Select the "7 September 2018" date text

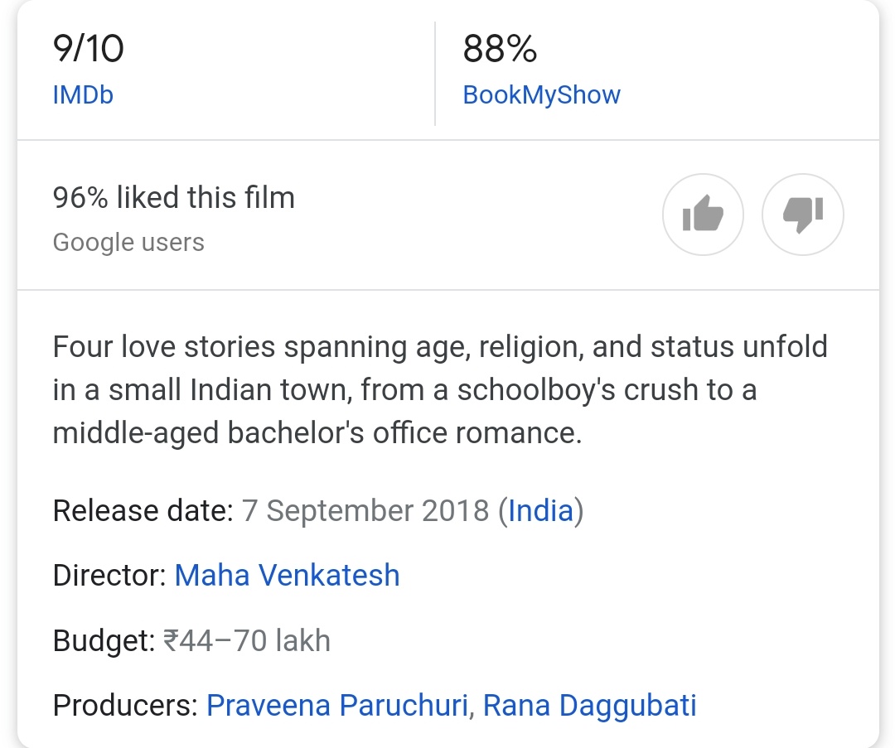click(x=365, y=510)
